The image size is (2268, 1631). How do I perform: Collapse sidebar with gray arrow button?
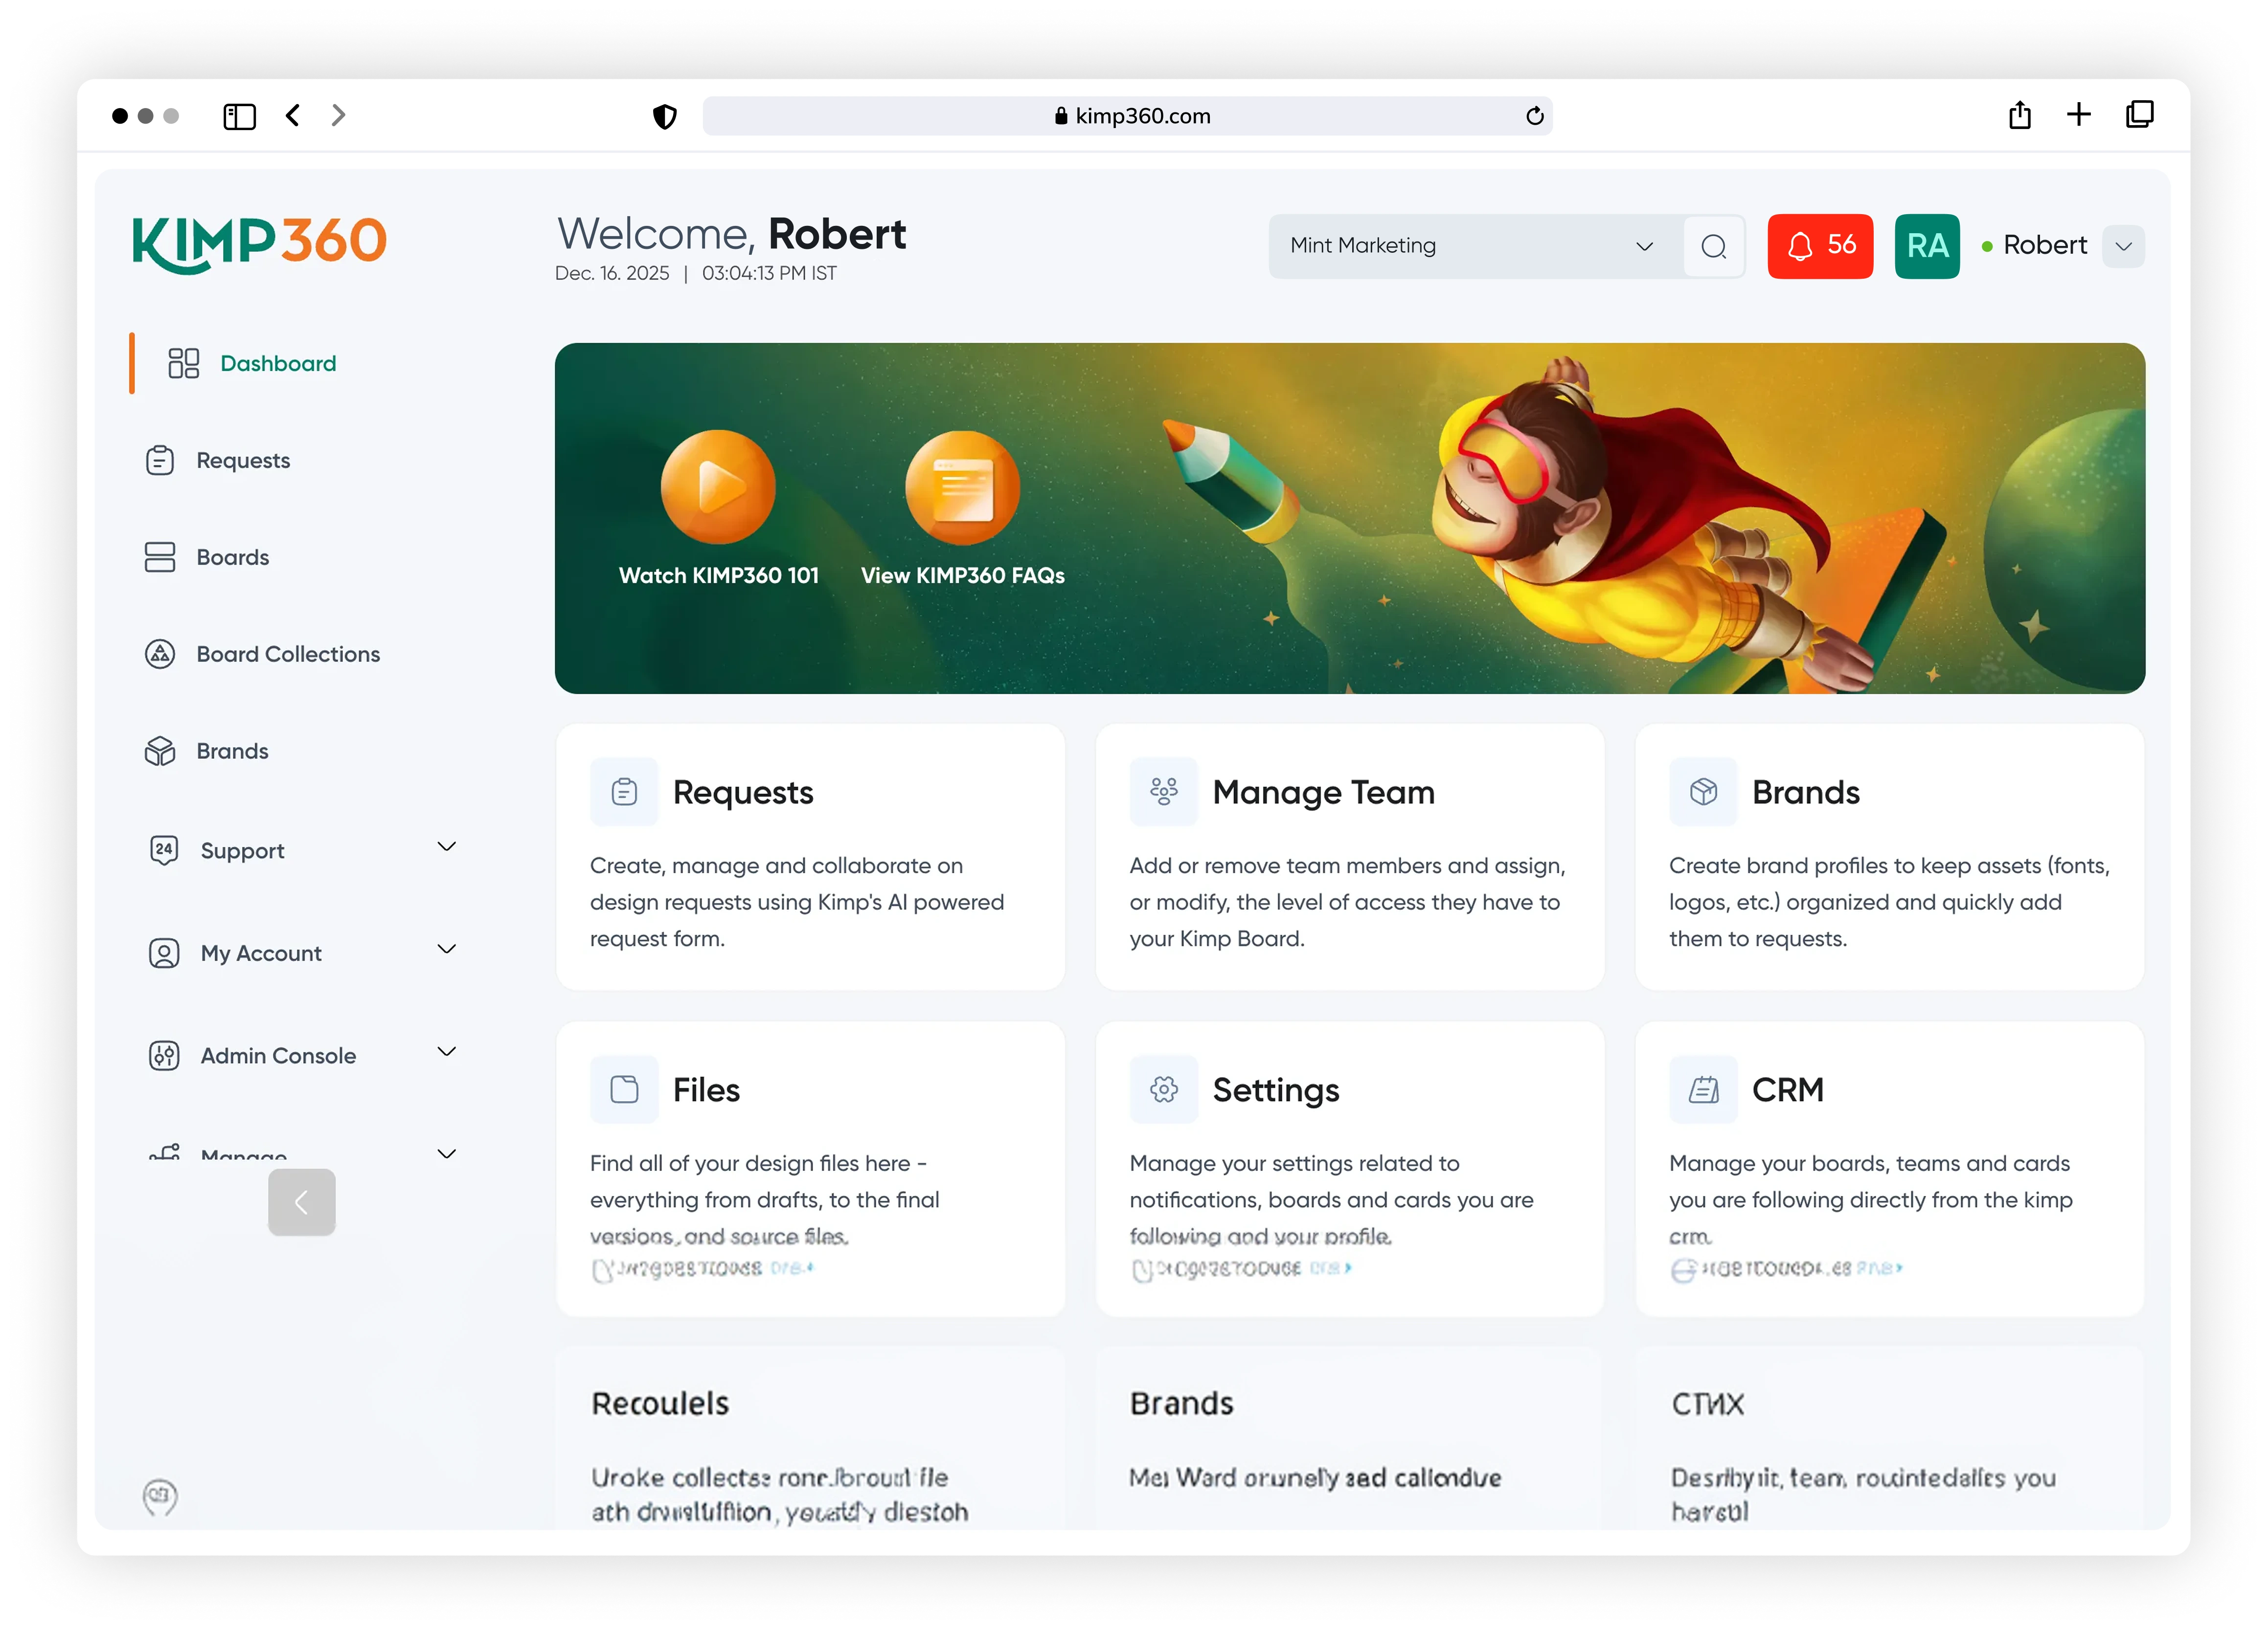coord(301,1202)
